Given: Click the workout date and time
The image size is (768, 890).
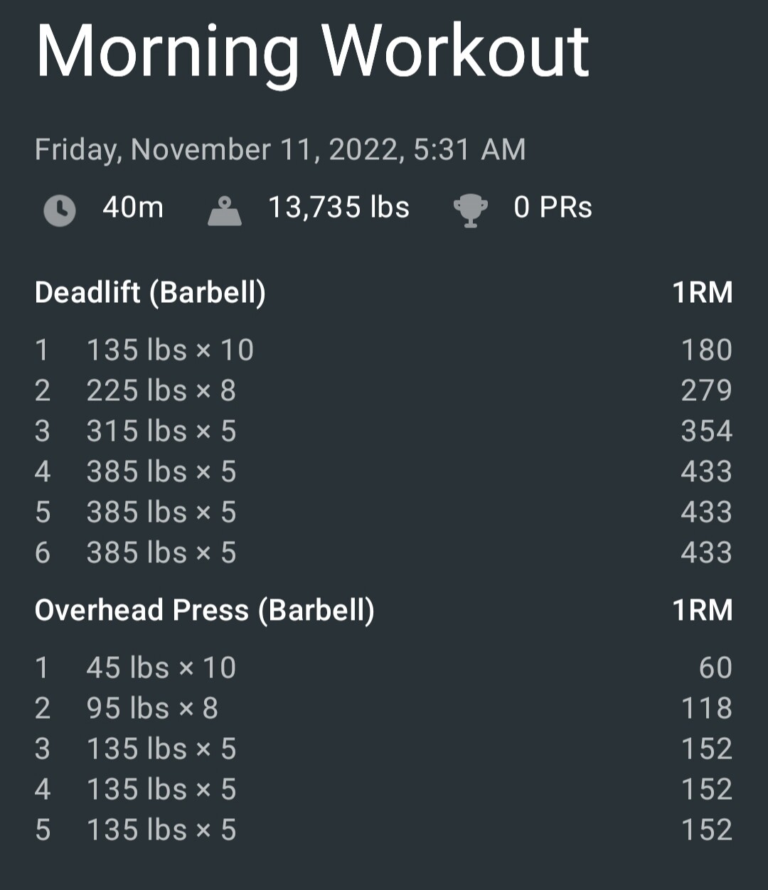Looking at the screenshot, I should [280, 150].
